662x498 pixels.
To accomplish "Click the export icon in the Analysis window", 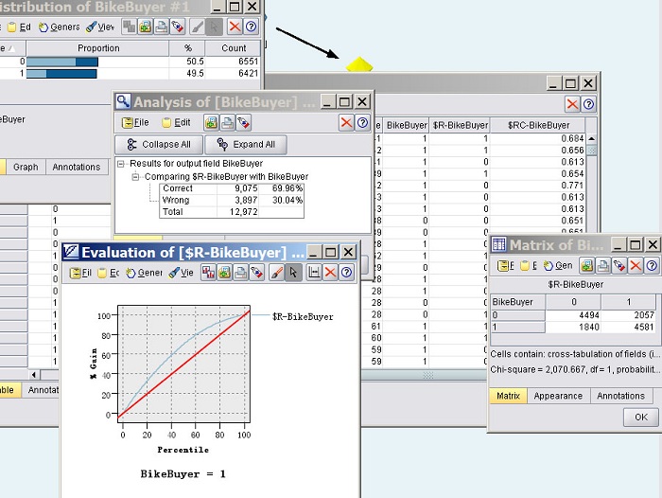I will point(211,123).
